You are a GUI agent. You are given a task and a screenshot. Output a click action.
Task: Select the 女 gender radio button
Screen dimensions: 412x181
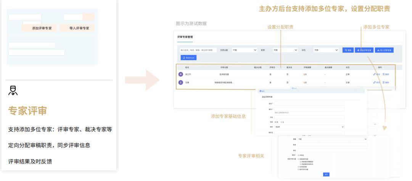282,122
